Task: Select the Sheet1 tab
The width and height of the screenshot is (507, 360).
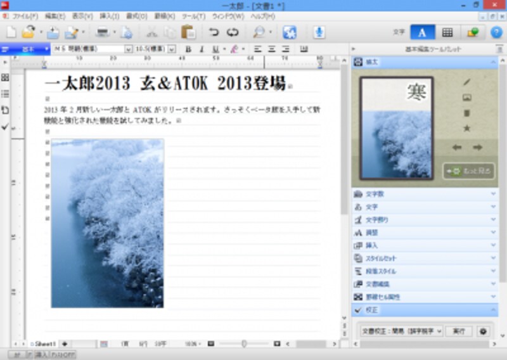Action: pos(44,344)
